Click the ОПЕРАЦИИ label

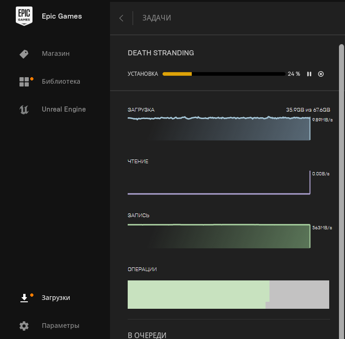pos(142,269)
